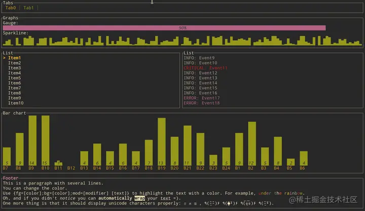This screenshot has height=211, width=365.
Task: Click the B6 bar in chart
Action: [304, 158]
